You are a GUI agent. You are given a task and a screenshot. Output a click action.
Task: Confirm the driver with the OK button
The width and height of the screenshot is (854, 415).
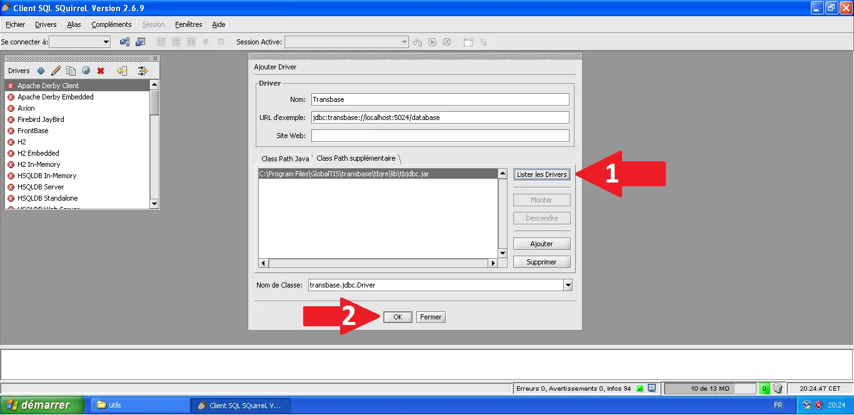(398, 317)
